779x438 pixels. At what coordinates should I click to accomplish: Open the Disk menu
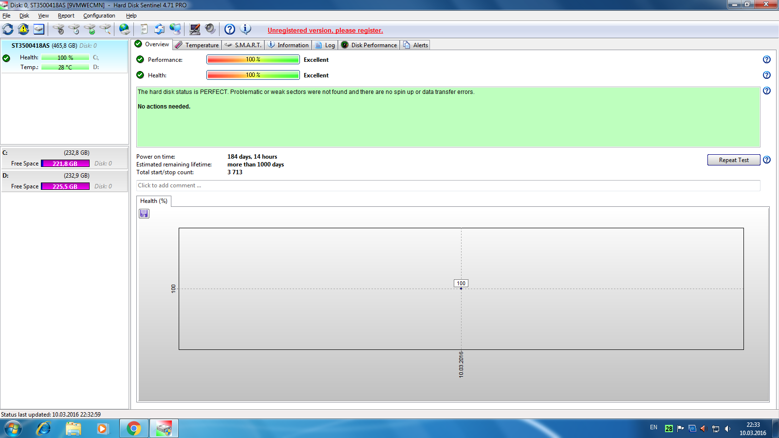coord(24,16)
